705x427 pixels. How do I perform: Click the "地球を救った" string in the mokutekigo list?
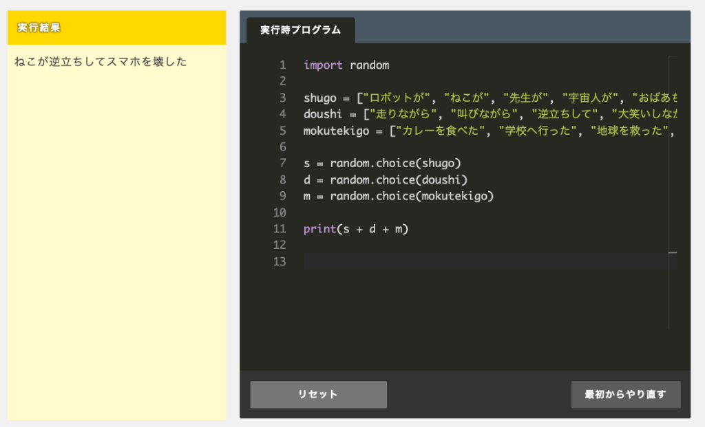point(628,131)
